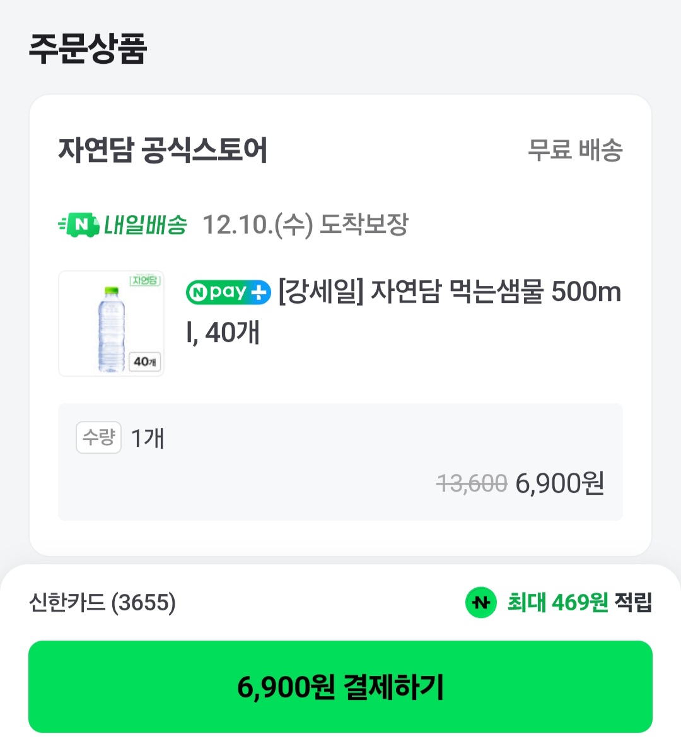Click the green N delivery truck icon
The width and height of the screenshot is (681, 746).
coord(79,225)
